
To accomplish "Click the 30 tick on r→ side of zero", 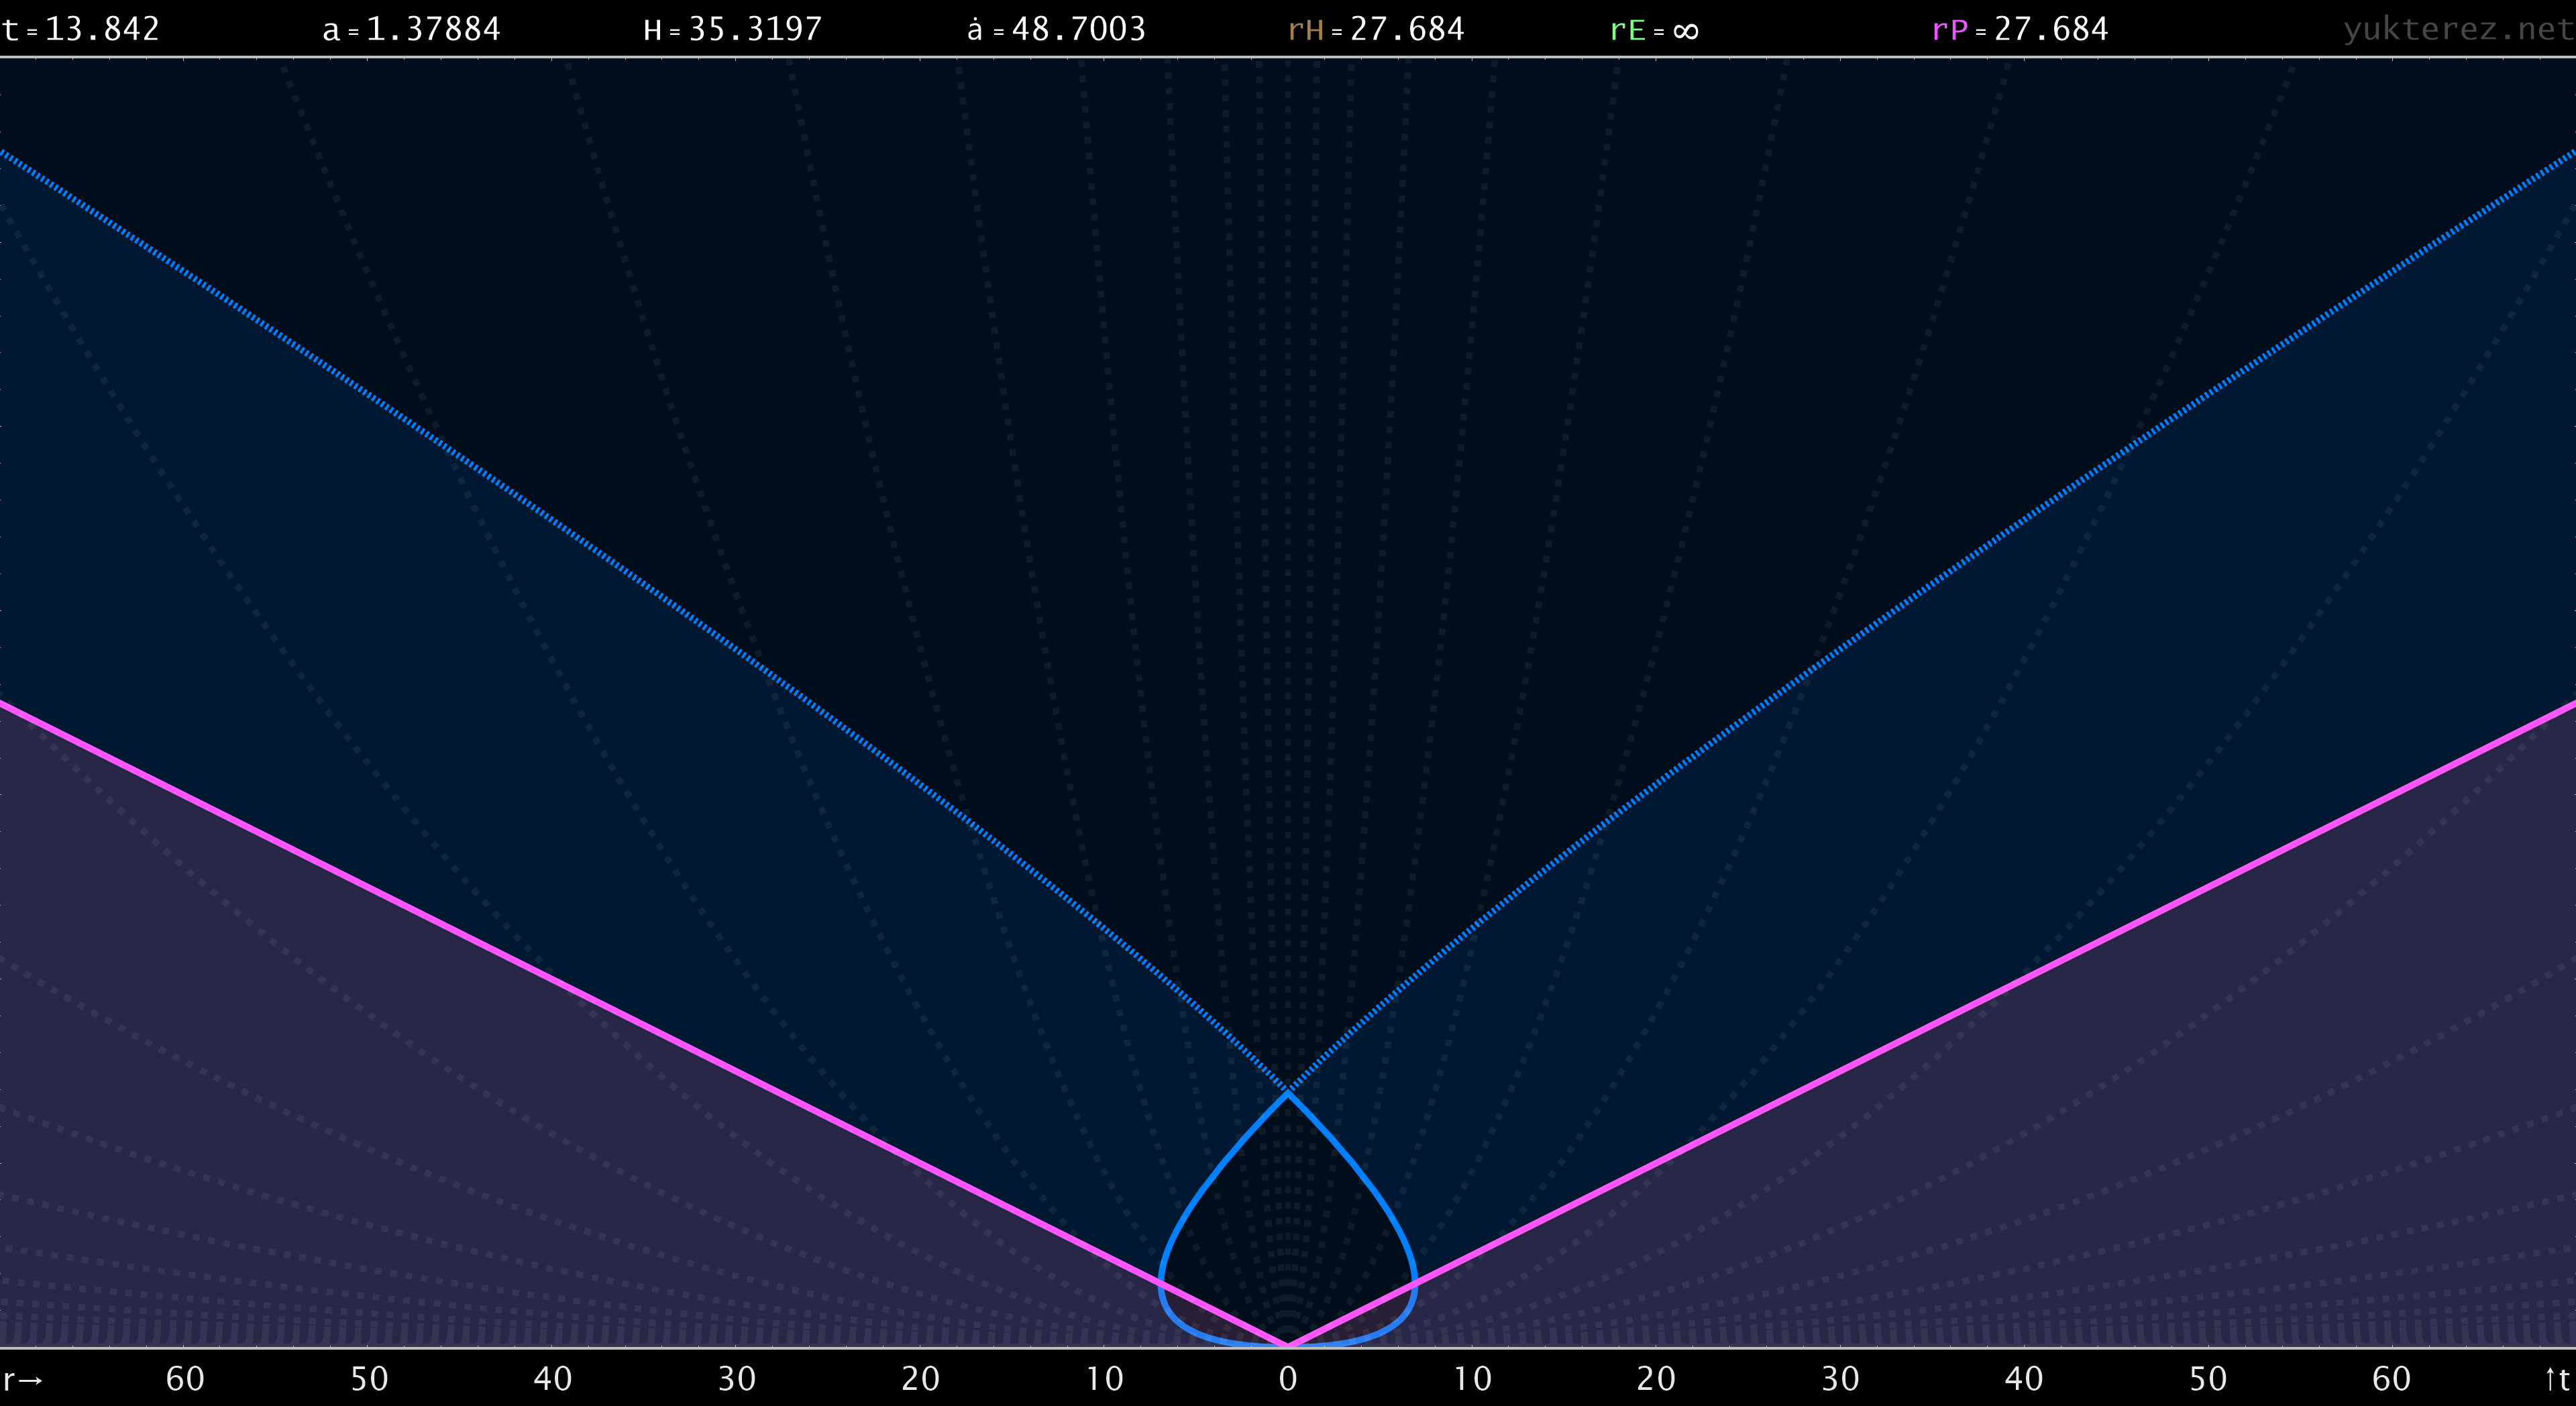I will (737, 1379).
